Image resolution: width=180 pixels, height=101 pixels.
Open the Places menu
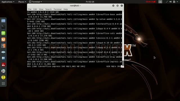(x=22, y=2)
